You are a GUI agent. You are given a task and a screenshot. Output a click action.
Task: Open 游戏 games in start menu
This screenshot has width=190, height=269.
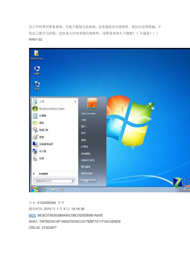84,140
